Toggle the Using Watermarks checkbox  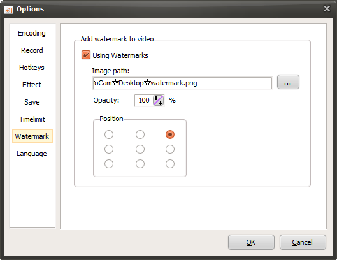[x=86, y=55]
